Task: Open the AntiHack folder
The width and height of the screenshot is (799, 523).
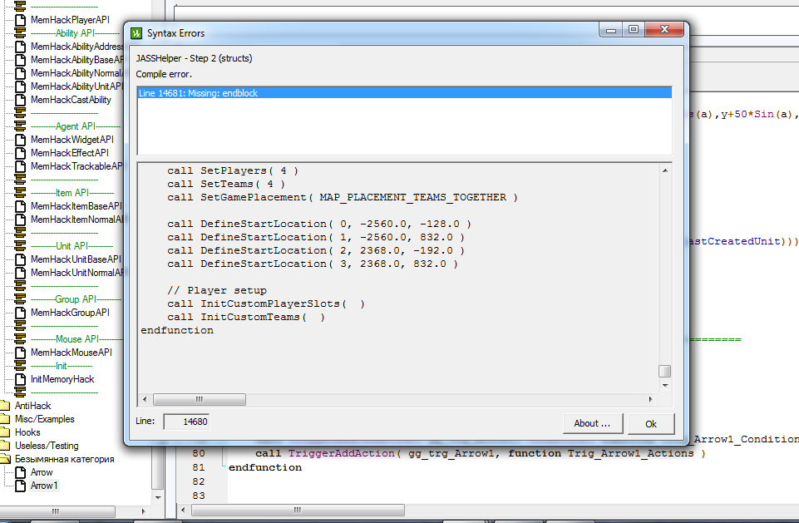Action: click(x=32, y=406)
